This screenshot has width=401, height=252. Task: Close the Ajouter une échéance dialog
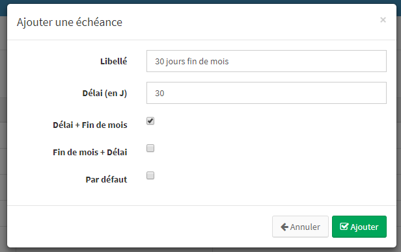pos(383,20)
